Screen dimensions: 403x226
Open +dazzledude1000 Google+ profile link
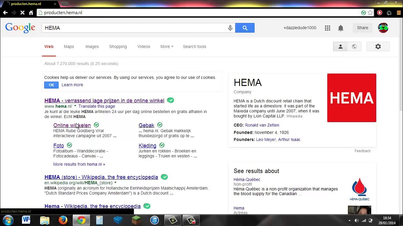(x=300, y=28)
